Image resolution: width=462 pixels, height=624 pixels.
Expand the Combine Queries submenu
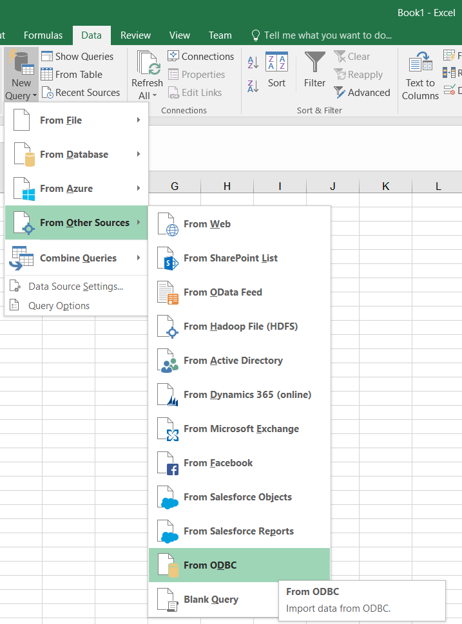pyautogui.click(x=77, y=258)
